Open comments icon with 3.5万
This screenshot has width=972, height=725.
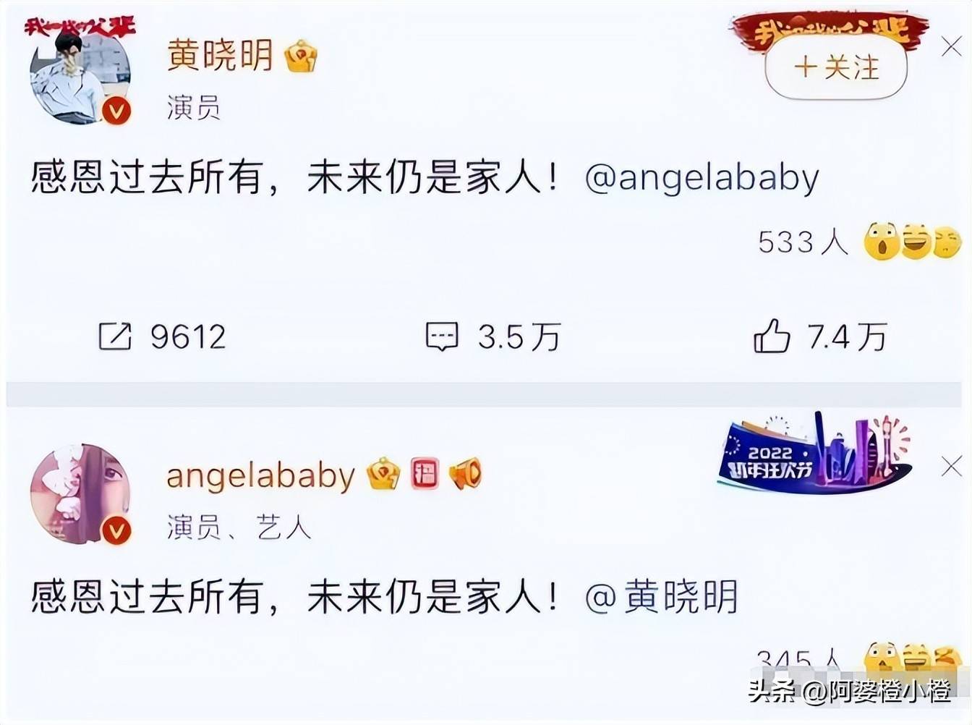tap(441, 336)
